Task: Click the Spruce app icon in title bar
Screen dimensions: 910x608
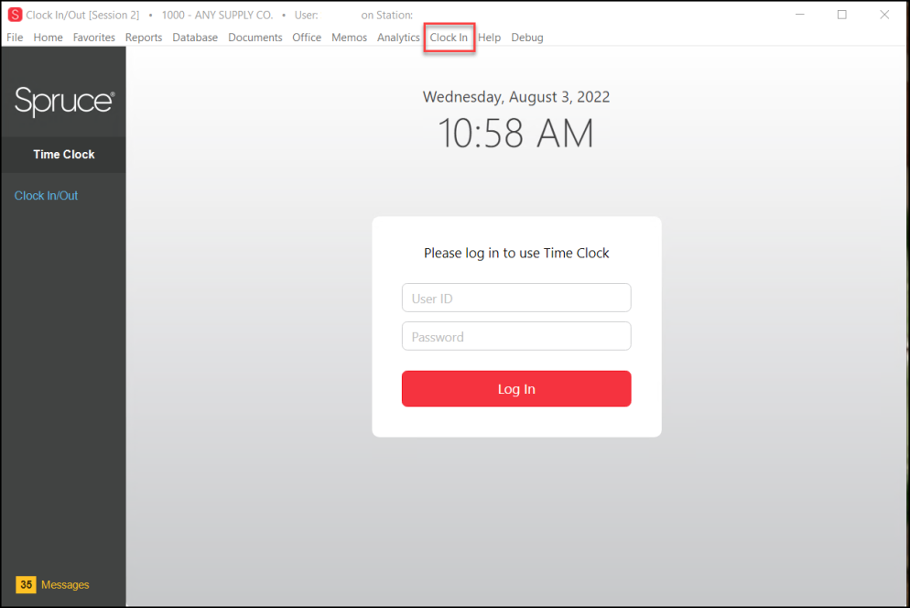Action: pyautogui.click(x=15, y=15)
